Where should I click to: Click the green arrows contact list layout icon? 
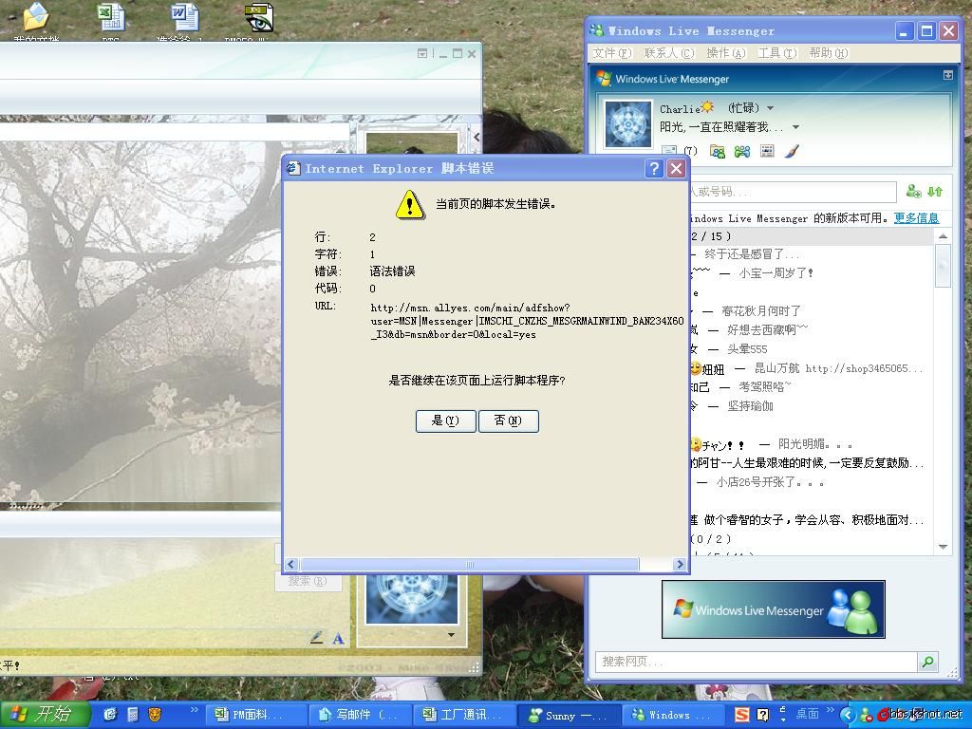935,192
